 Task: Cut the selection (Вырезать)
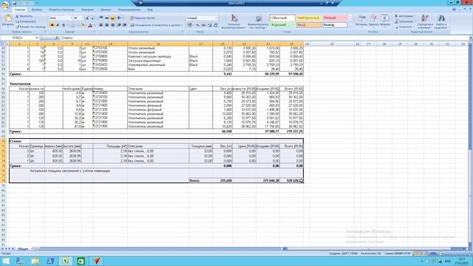24,16
